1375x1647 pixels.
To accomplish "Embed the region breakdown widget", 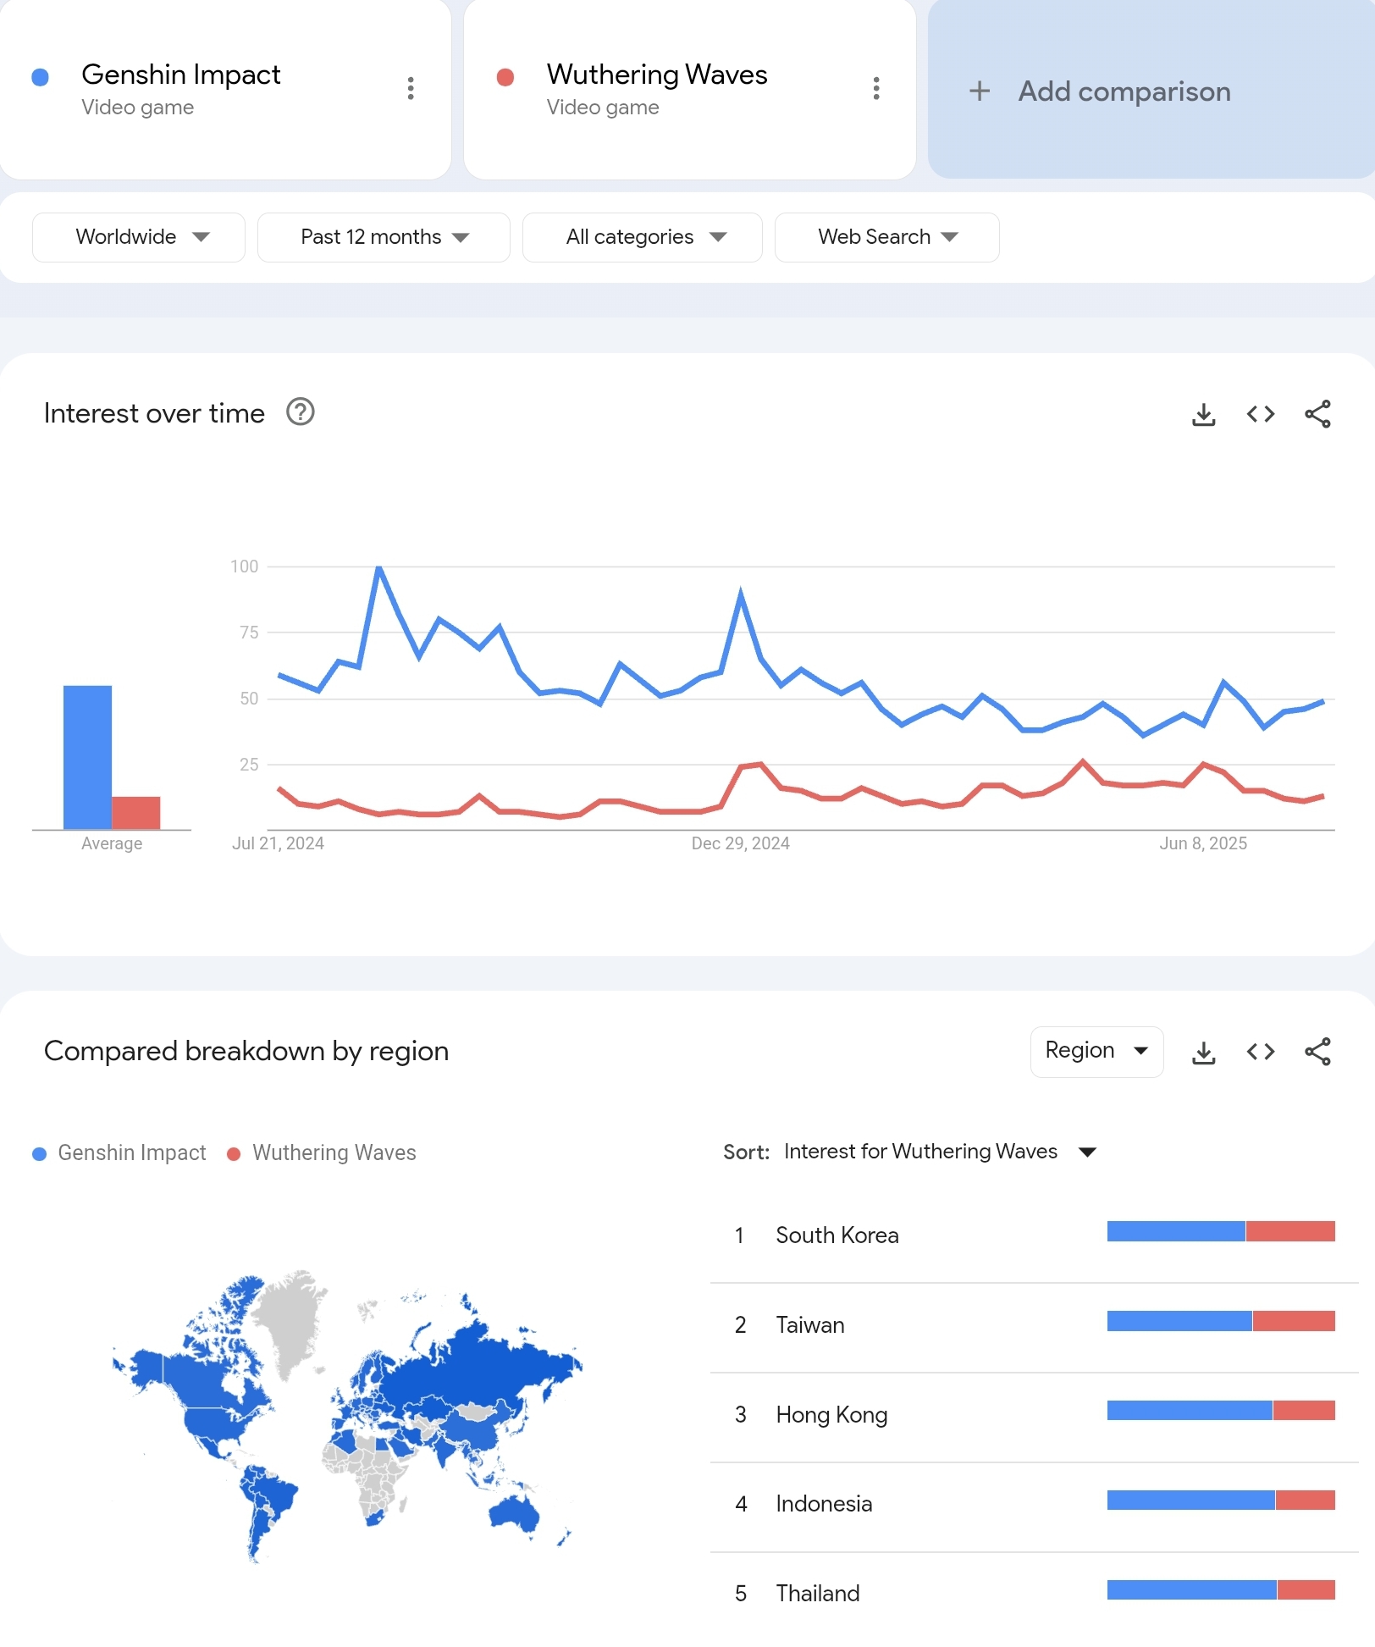I will pyautogui.click(x=1261, y=1052).
